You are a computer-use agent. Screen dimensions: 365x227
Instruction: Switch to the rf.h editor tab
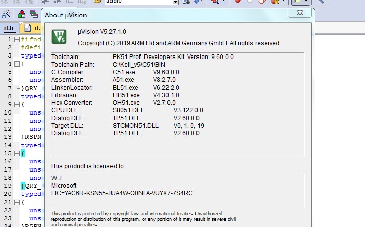pyautogui.click(x=9, y=28)
